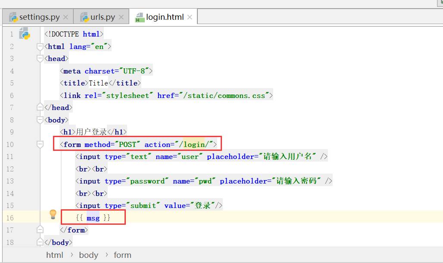Click the Python file icon on urls.py tab
Image resolution: width=443 pixels, height=263 pixels.
(84, 17)
